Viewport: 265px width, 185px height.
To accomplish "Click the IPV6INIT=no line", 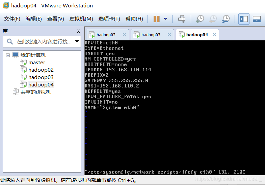I will (x=101, y=102).
